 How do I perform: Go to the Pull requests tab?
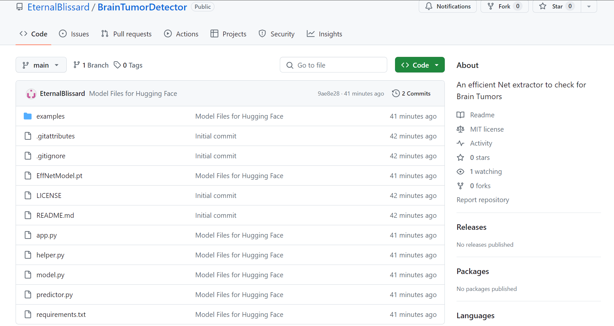point(126,34)
